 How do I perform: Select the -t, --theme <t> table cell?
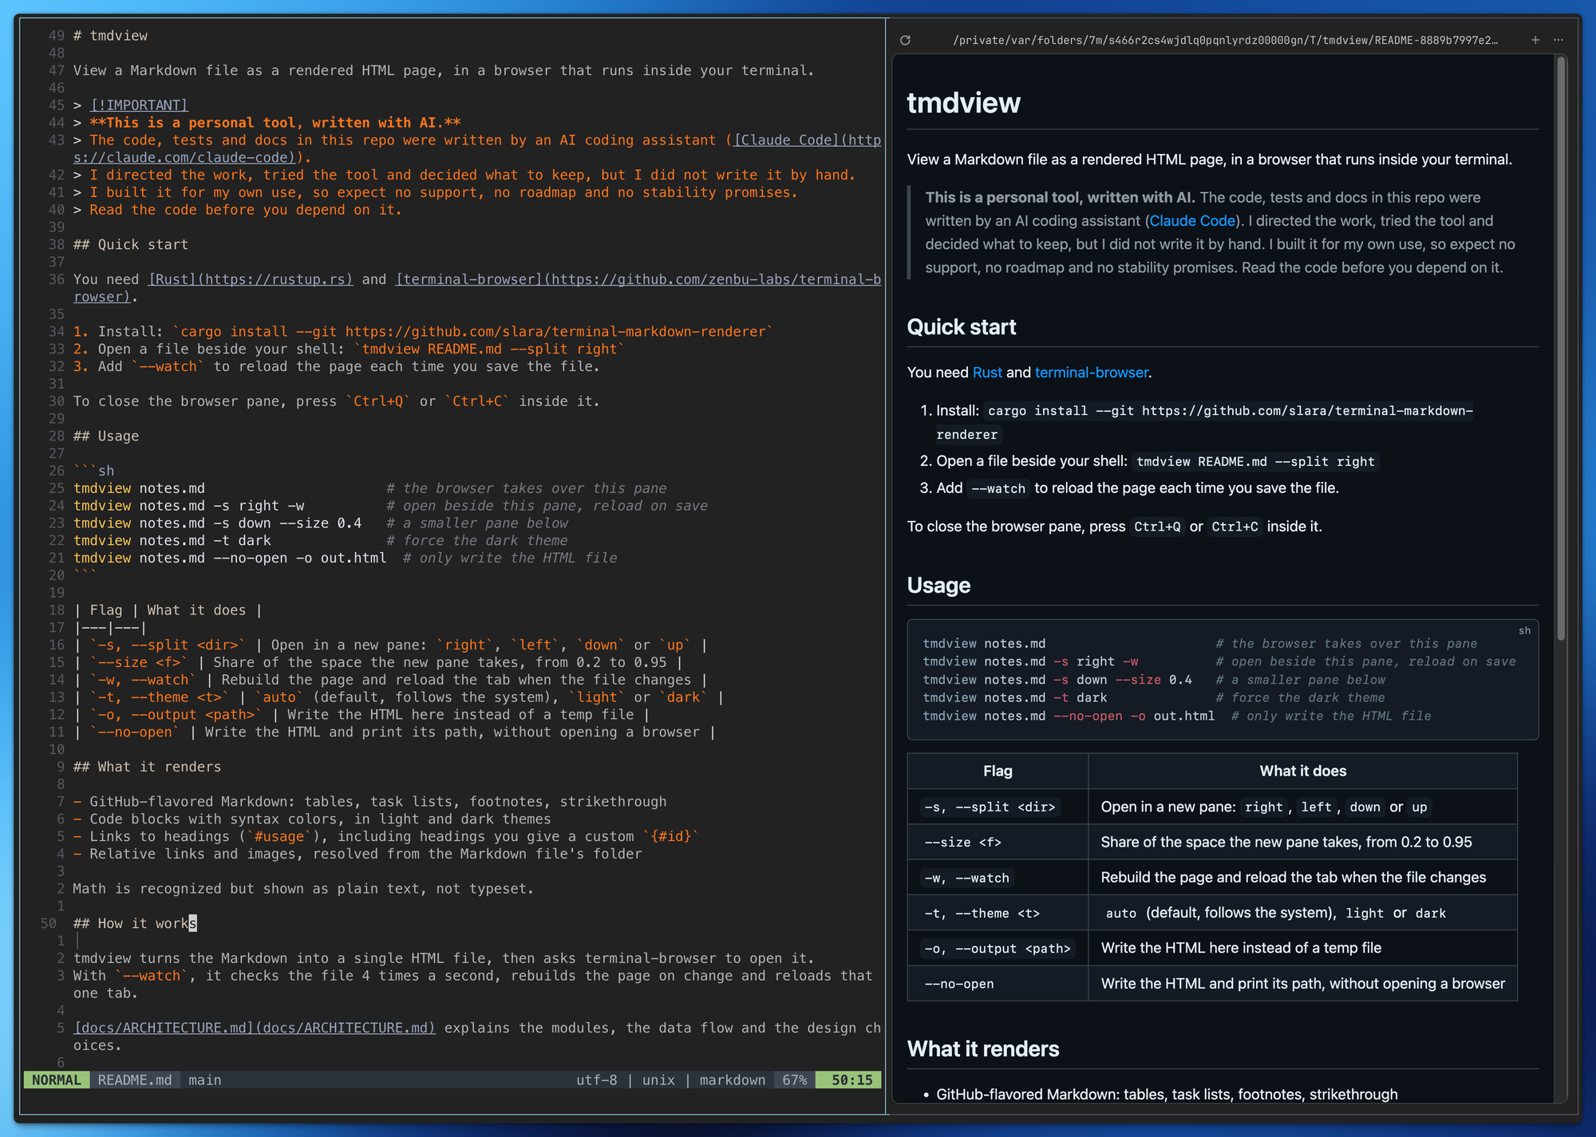pyautogui.click(x=997, y=913)
